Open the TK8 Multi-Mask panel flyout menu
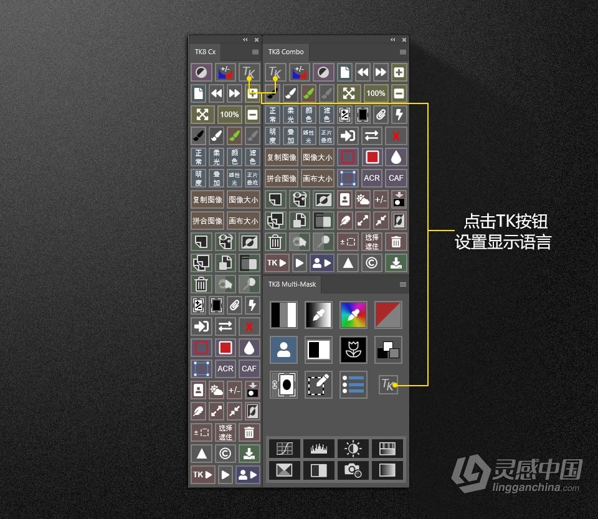This screenshot has height=519, width=598. pyautogui.click(x=403, y=285)
